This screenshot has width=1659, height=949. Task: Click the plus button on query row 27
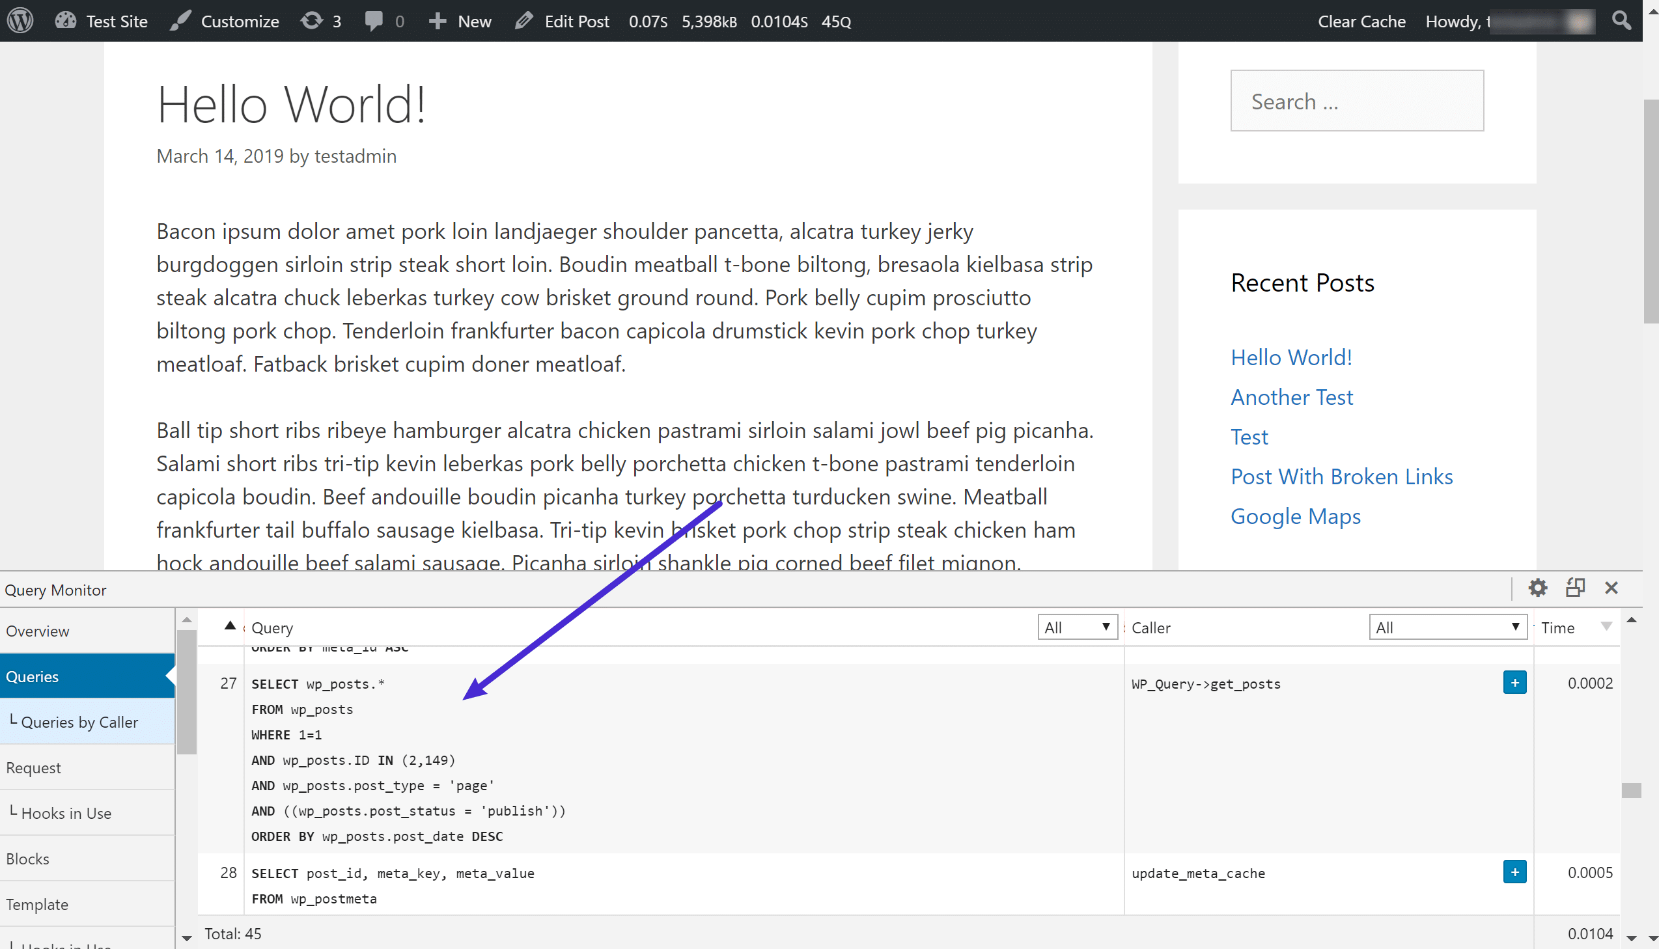point(1516,682)
